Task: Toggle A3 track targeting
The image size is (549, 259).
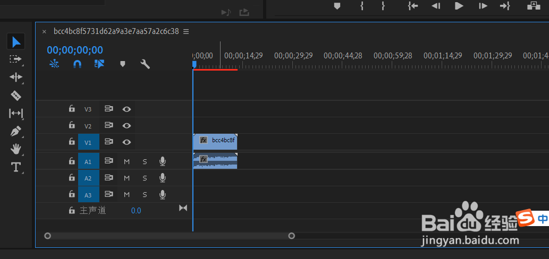Action: (89, 194)
